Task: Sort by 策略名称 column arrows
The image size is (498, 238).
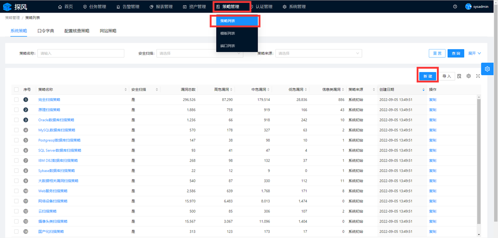Action: [x=125, y=90]
